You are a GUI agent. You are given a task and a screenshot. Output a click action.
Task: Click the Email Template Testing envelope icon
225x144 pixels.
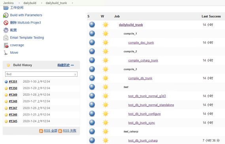click(x=6, y=38)
